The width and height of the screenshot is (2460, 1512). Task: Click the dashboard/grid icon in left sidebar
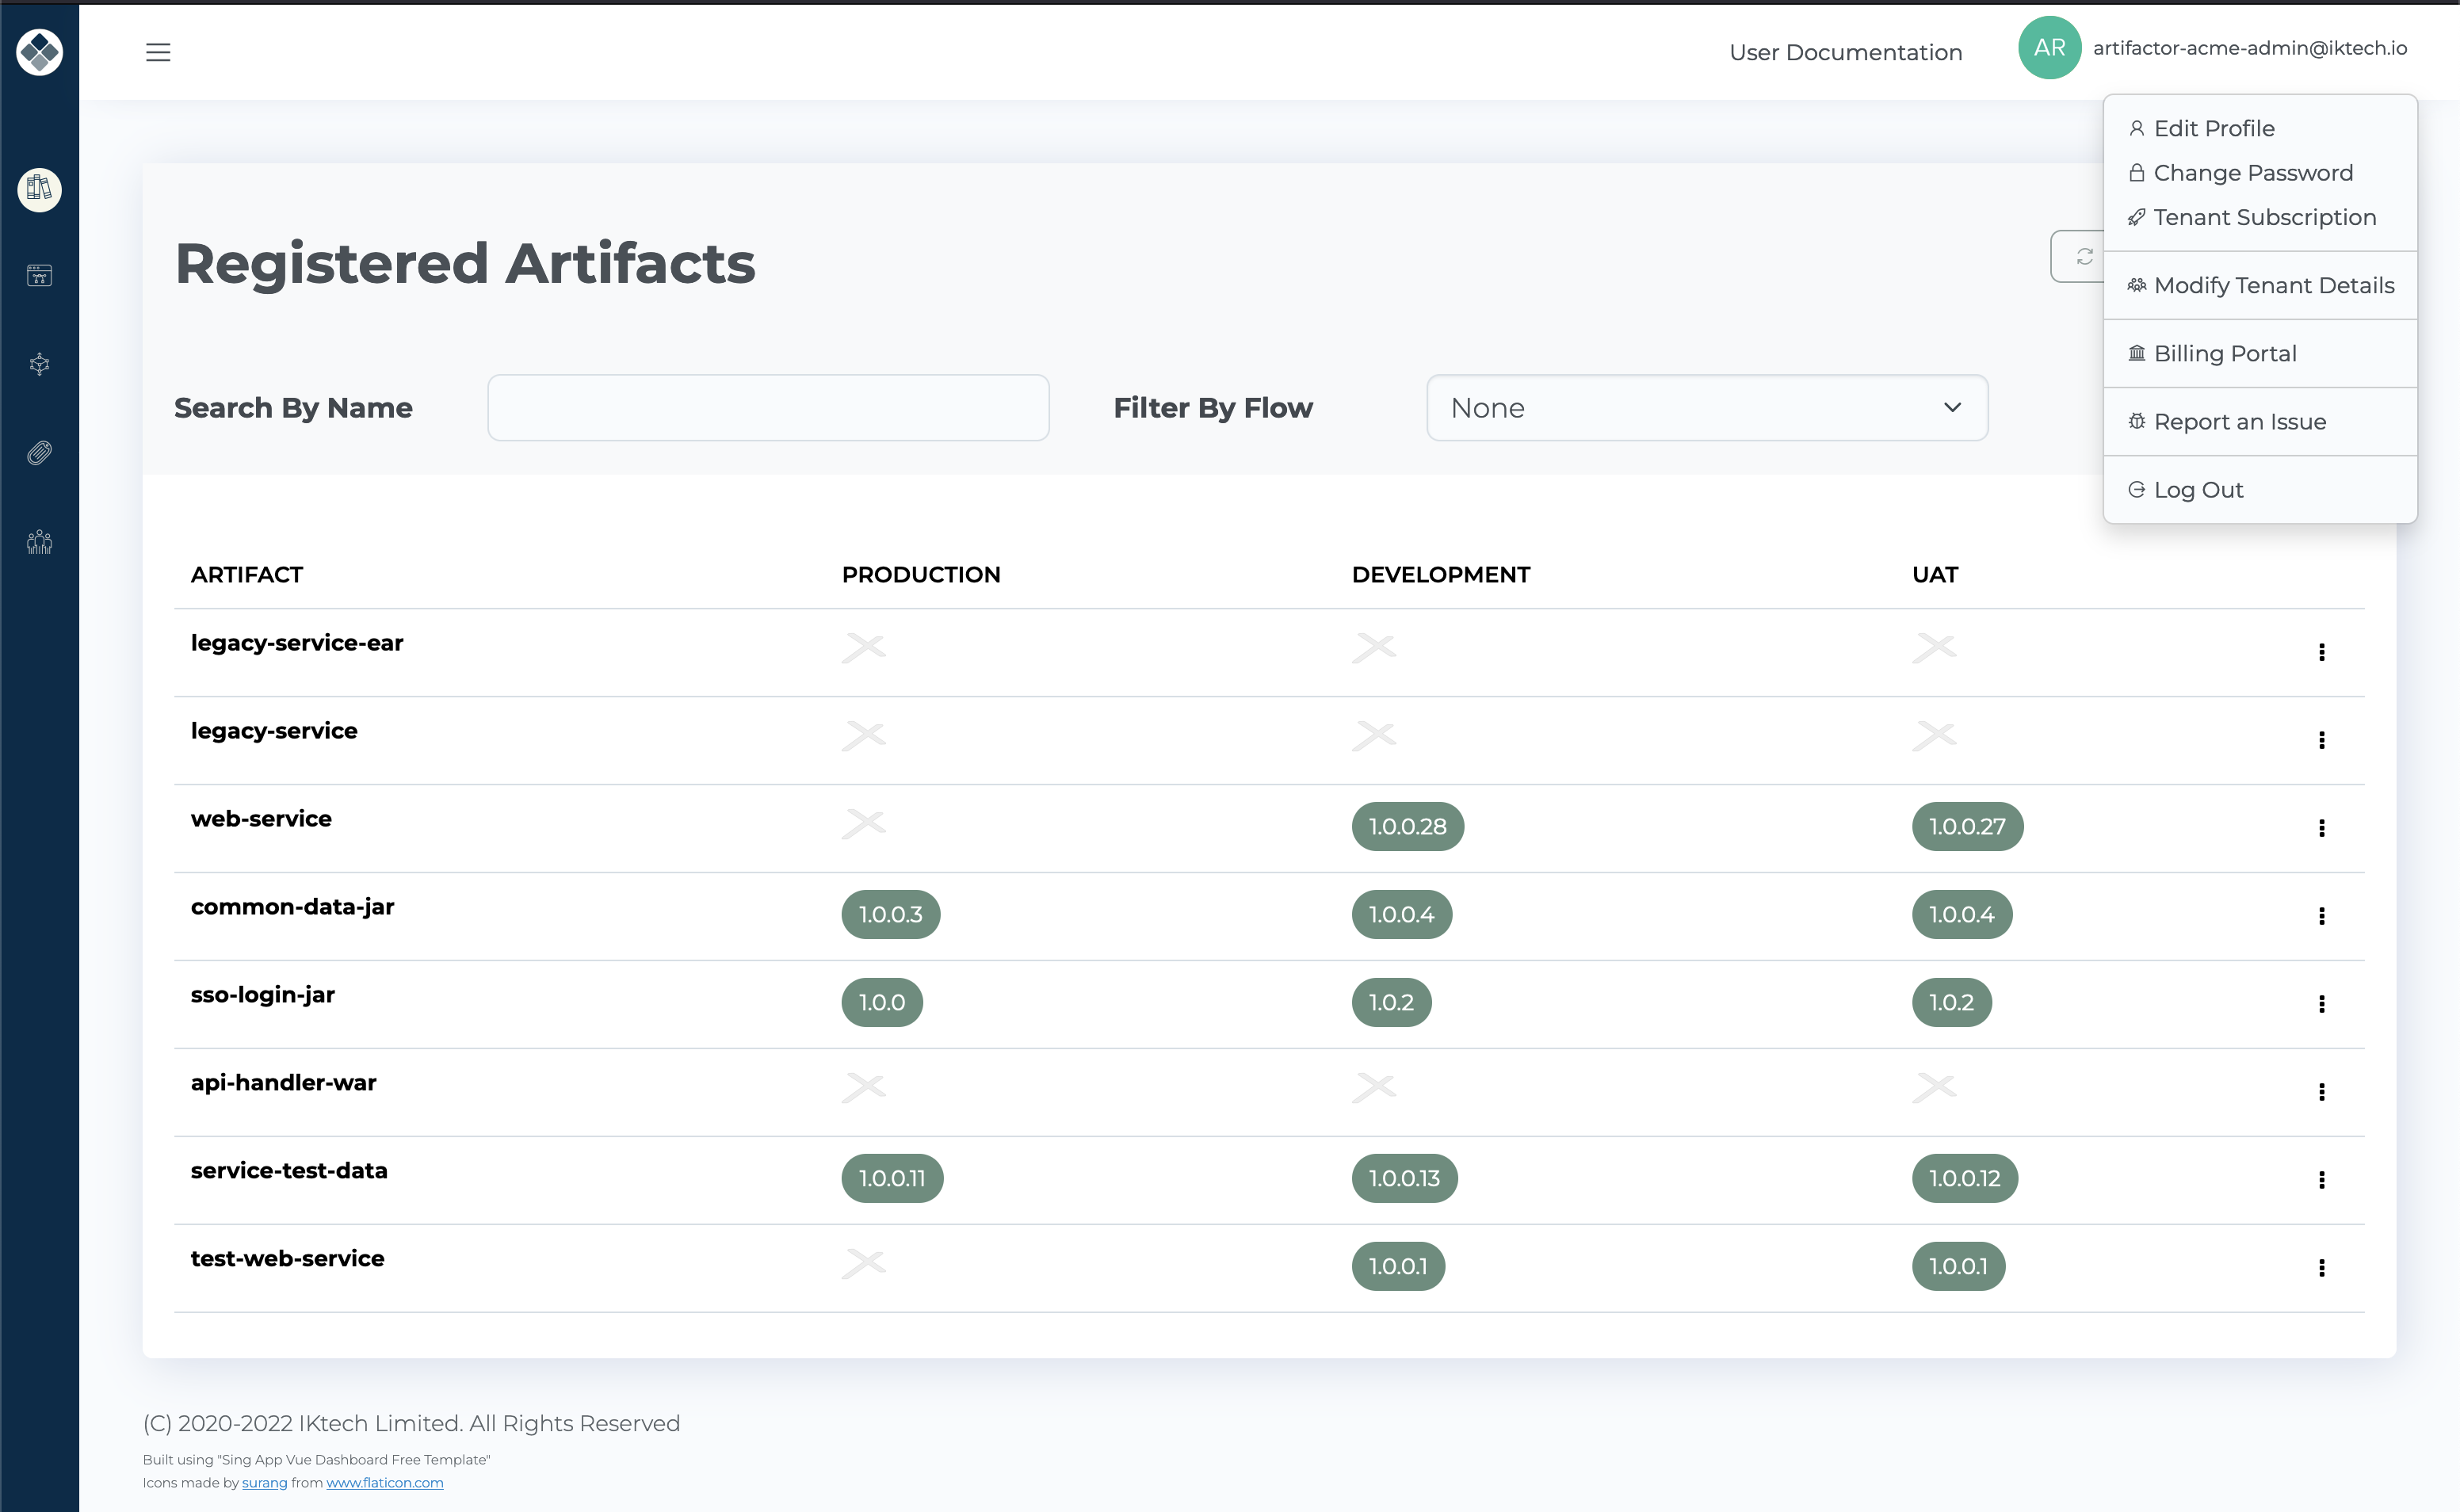click(x=39, y=274)
